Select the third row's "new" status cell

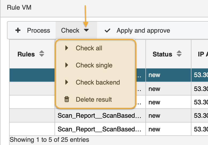pyautogui.click(x=154, y=102)
